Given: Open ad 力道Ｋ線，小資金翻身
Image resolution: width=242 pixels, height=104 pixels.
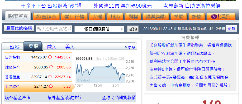Looking at the screenshot, I should click(191, 85).
